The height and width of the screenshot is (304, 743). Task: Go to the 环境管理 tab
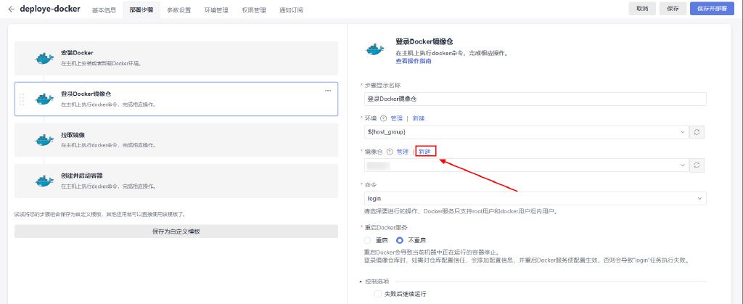point(216,10)
